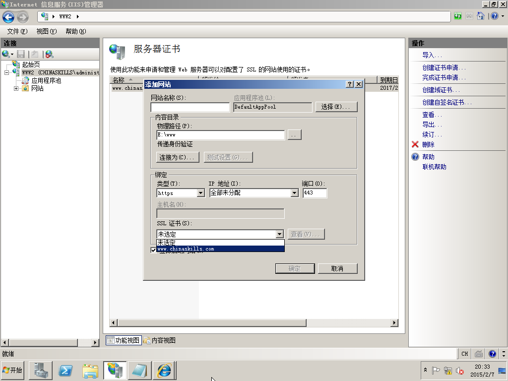Open the Help menu
This screenshot has width=508, height=381.
tap(75, 31)
